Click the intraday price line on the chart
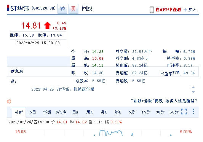This screenshot has height=142, width=203. tap(111, 133)
